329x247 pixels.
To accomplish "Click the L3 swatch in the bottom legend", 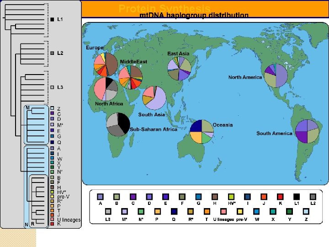I will click(x=108, y=211).
